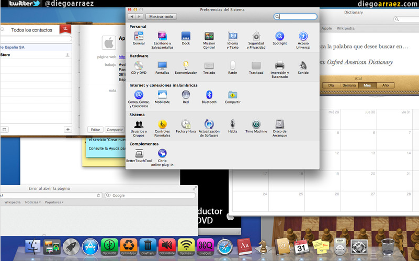
Task: Open Economizador preferences pane
Action: point(186,67)
